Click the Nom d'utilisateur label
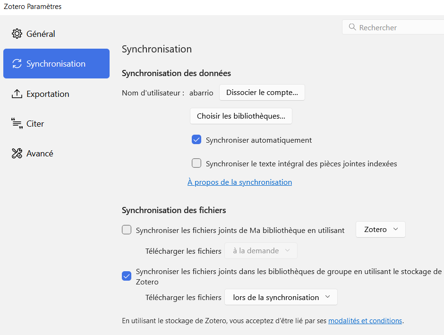Screen dimensions: 444x335 tap(153, 93)
